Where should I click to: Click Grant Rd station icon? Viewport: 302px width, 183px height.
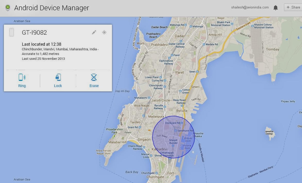pyautogui.click(x=140, y=127)
